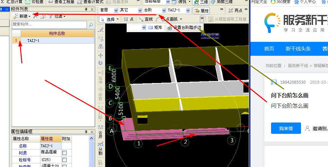The height and width of the screenshot is (167, 328).
Task: Open 查看计算式 formula view
Action: pyautogui.click(x=90, y=2)
